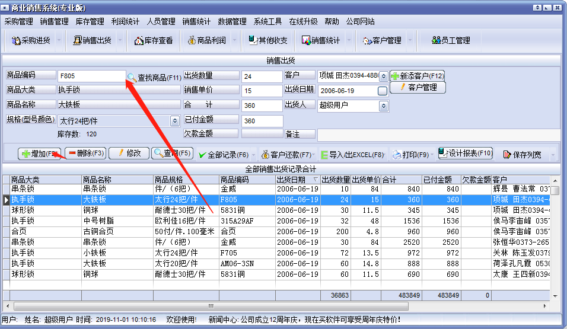The image size is (567, 329).
Task: Open 库存查看 inventory view icon
Action: 139,40
